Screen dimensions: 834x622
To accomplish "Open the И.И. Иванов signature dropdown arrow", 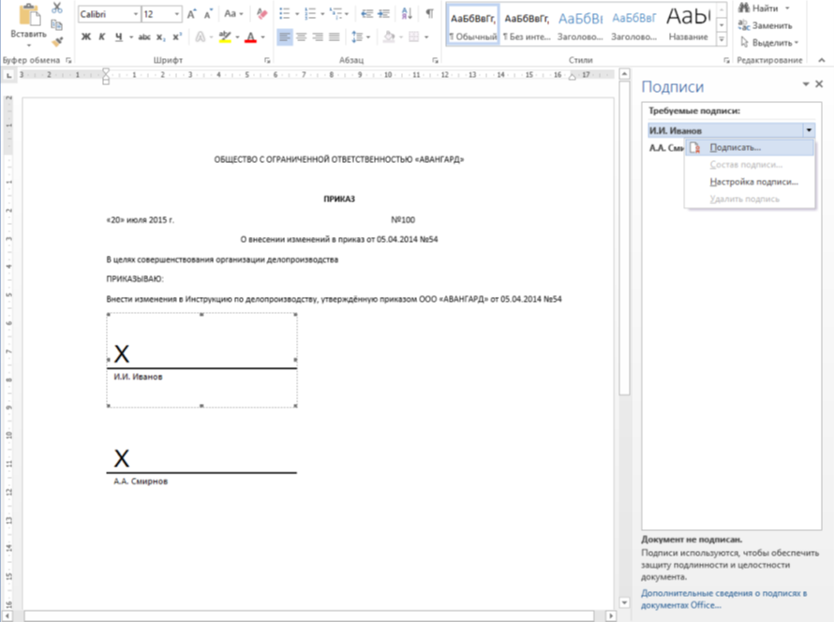I will pyautogui.click(x=809, y=130).
